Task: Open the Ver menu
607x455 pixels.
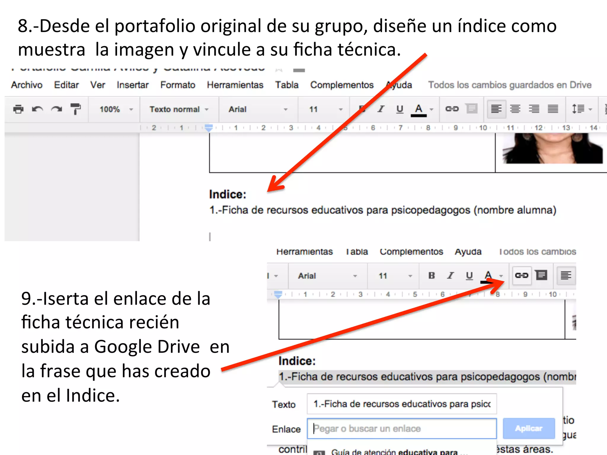Action: click(98, 85)
